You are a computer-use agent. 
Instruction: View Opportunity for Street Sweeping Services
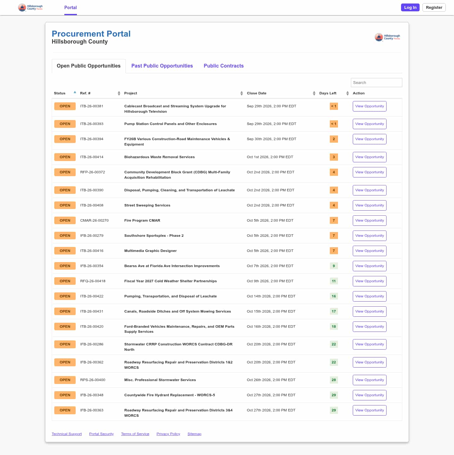[370, 205]
